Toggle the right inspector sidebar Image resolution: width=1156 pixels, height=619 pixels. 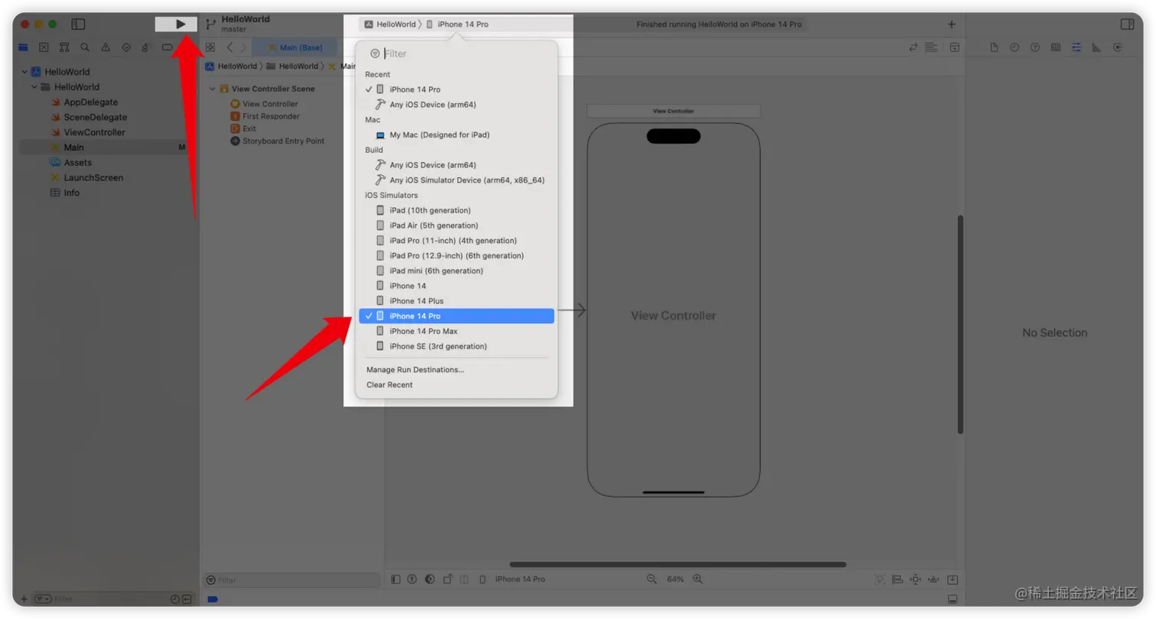[x=1128, y=24]
